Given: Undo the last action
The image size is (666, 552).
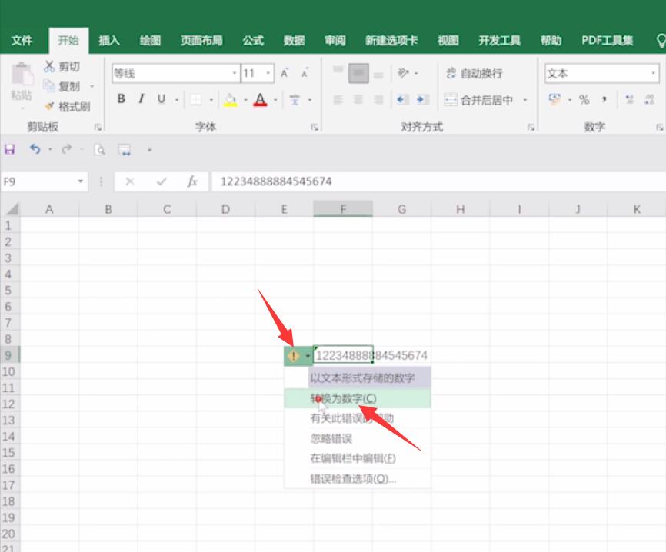Looking at the screenshot, I should 35,149.
